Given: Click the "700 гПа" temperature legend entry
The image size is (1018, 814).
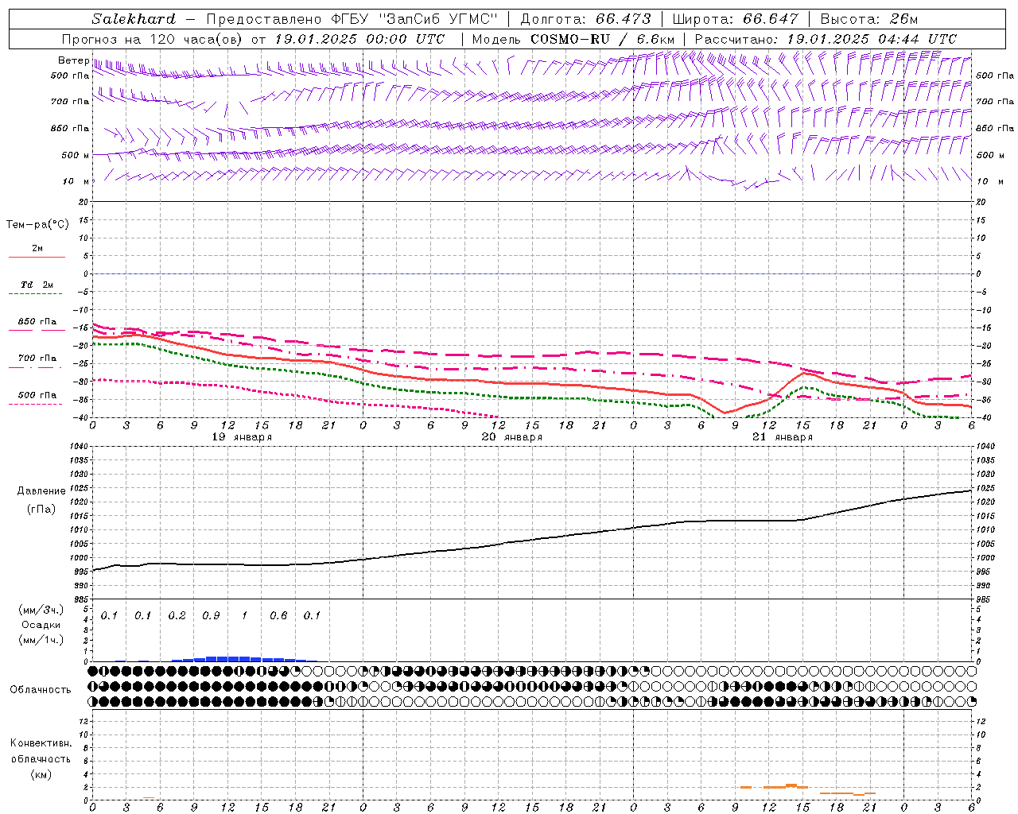Looking at the screenshot, I should 37,359.
